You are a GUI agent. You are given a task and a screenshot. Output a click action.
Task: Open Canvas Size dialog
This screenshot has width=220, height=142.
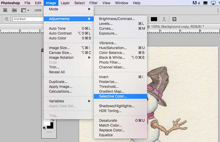(69, 53)
